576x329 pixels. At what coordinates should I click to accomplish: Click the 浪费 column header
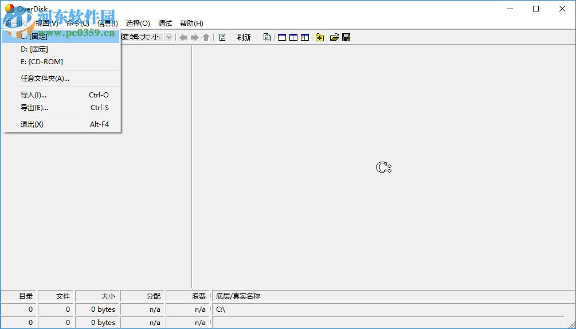pyautogui.click(x=188, y=296)
